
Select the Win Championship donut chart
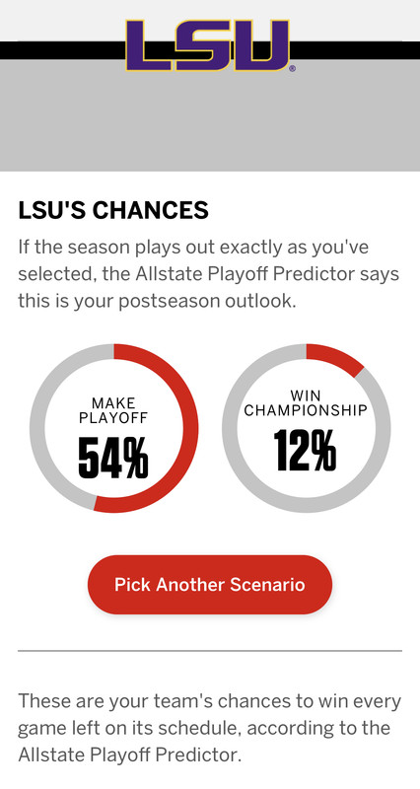(306, 428)
